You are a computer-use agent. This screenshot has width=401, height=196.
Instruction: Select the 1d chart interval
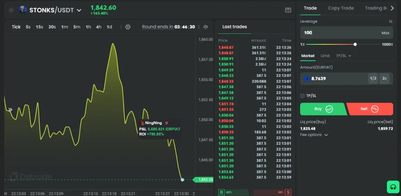109,27
